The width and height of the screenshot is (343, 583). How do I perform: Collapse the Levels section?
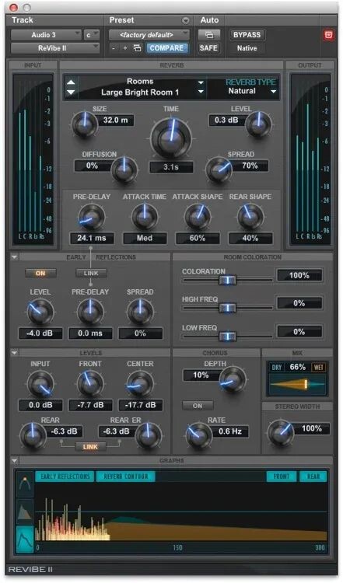(14, 352)
